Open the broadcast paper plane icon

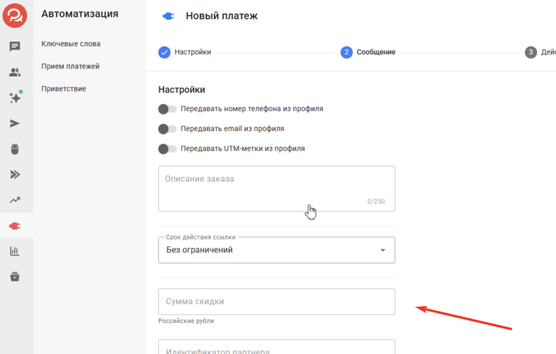tap(15, 123)
